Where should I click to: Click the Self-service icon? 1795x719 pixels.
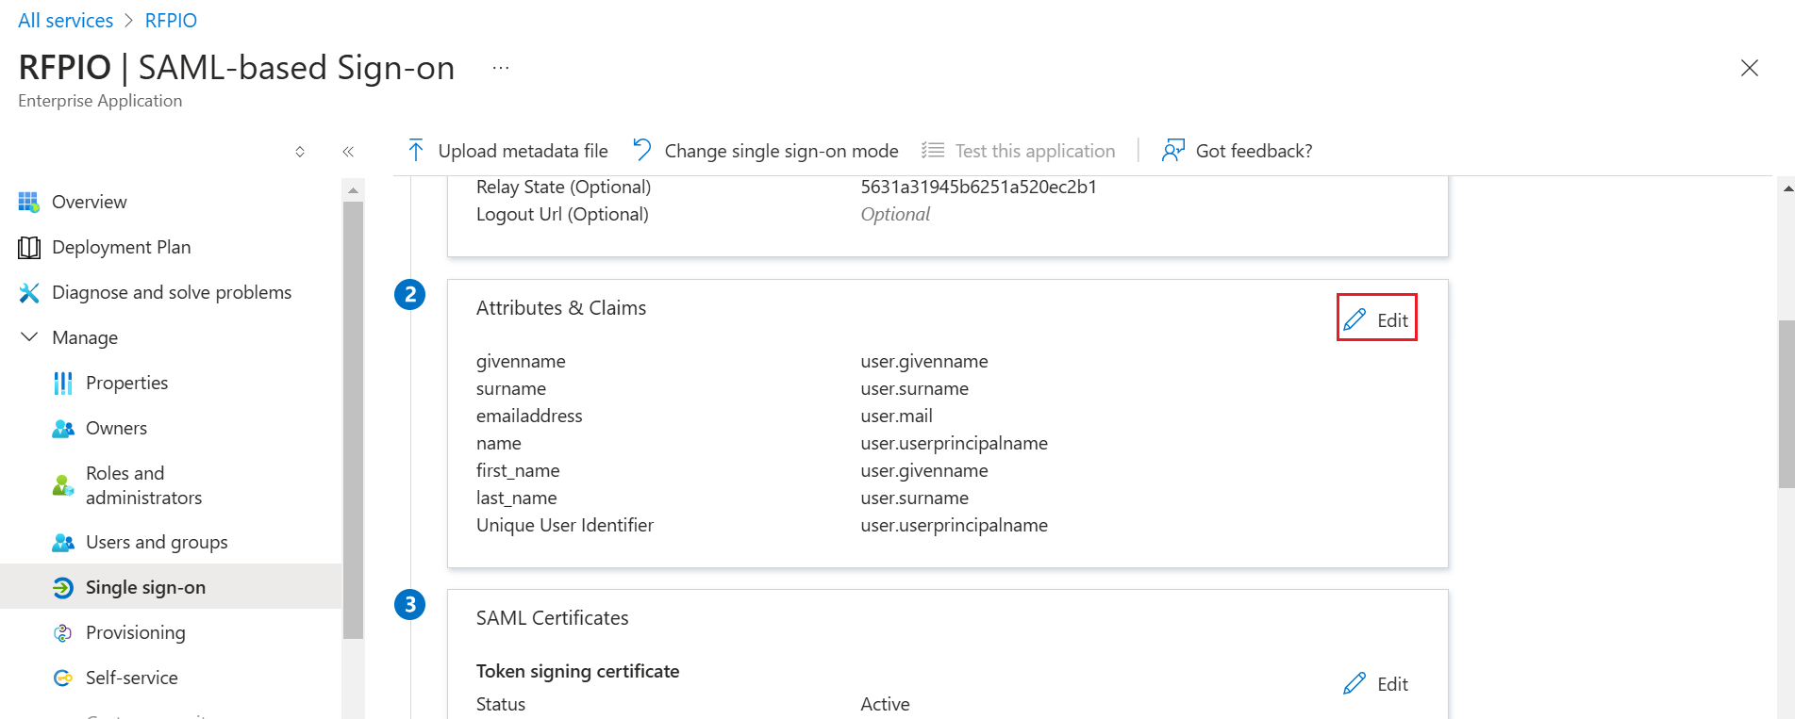(x=63, y=678)
